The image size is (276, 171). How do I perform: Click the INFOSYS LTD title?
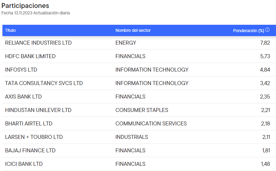21,70
